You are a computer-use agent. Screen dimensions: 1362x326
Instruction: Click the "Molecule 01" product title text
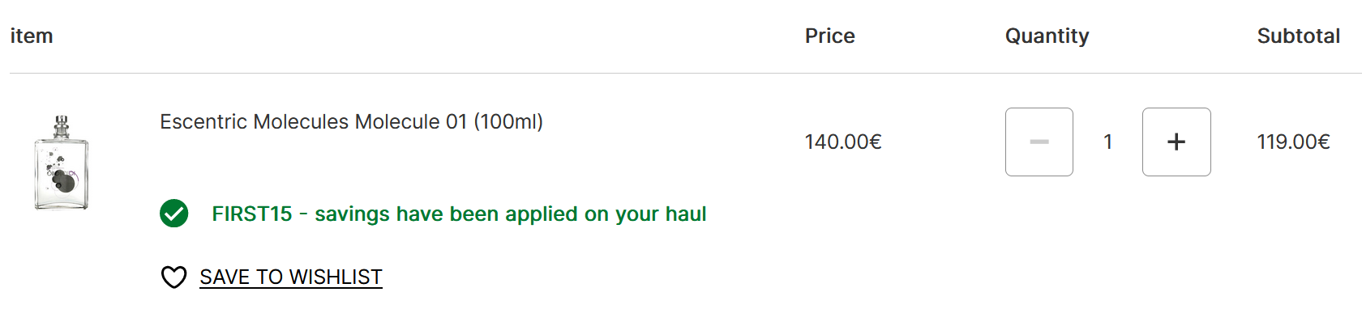pos(411,122)
